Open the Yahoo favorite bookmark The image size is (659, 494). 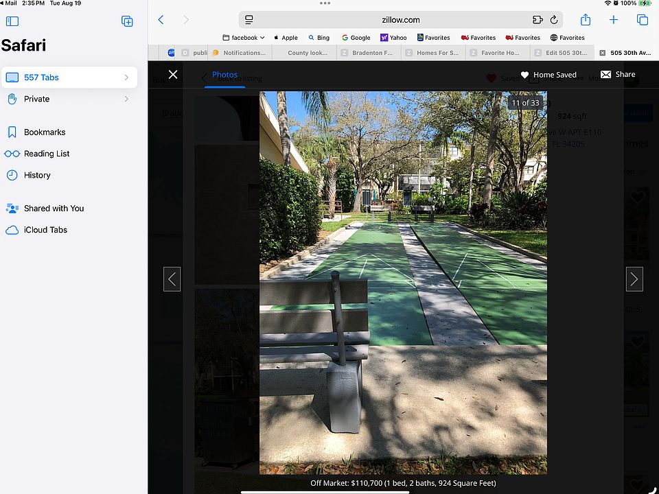coord(393,37)
